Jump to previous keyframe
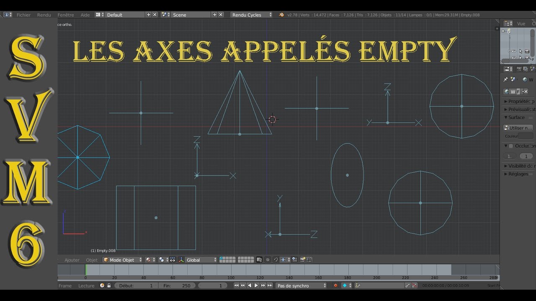The image size is (536, 301). point(243,286)
